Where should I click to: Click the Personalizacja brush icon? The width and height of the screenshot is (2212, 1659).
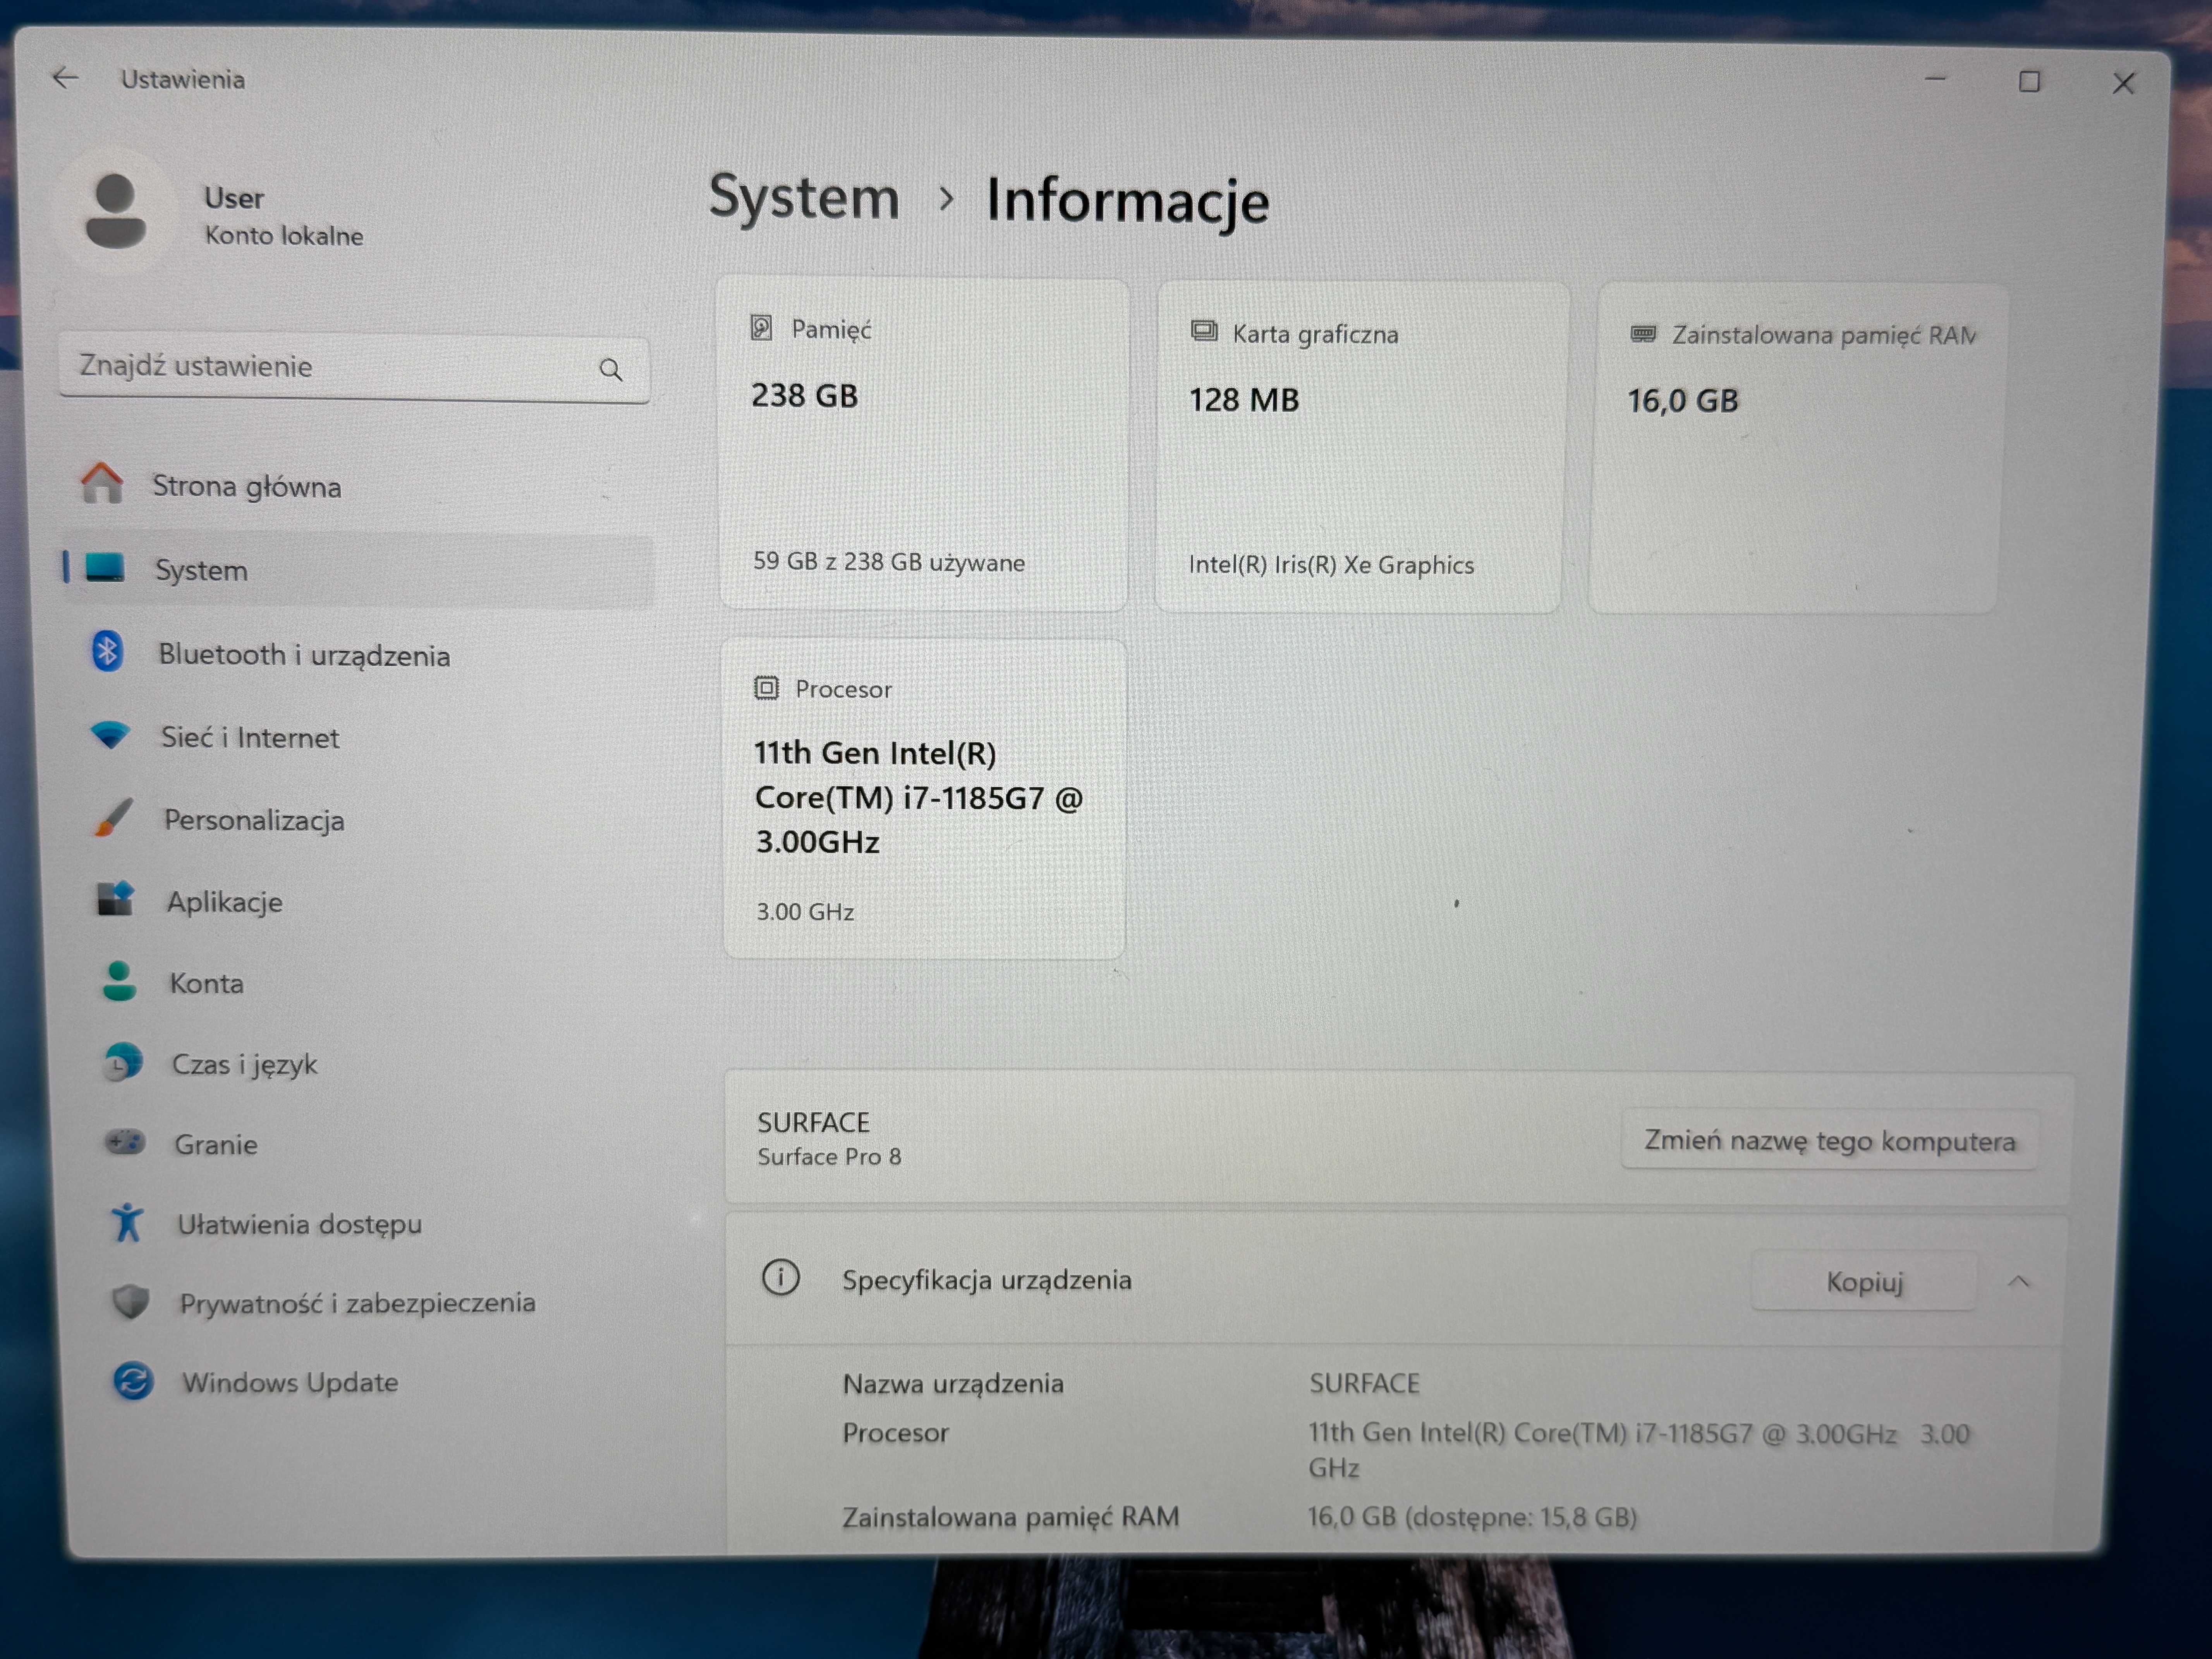tap(113, 817)
